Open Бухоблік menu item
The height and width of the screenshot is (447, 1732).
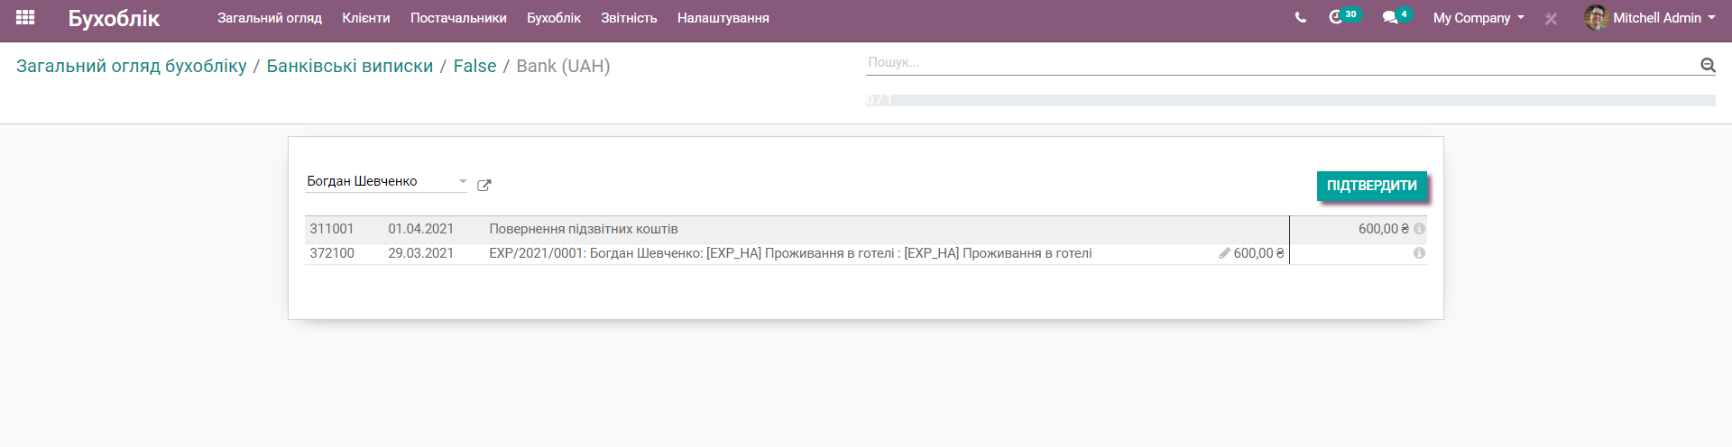point(554,18)
